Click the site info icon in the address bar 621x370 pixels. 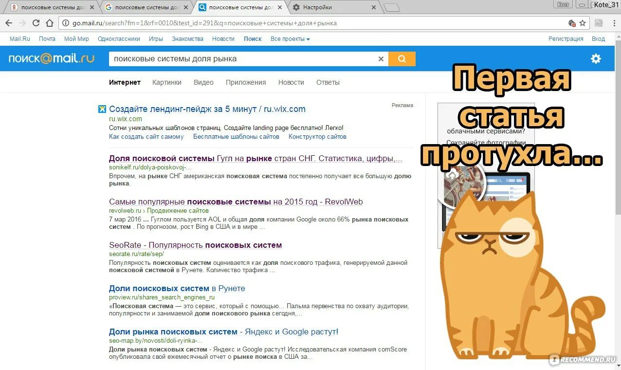[66, 23]
